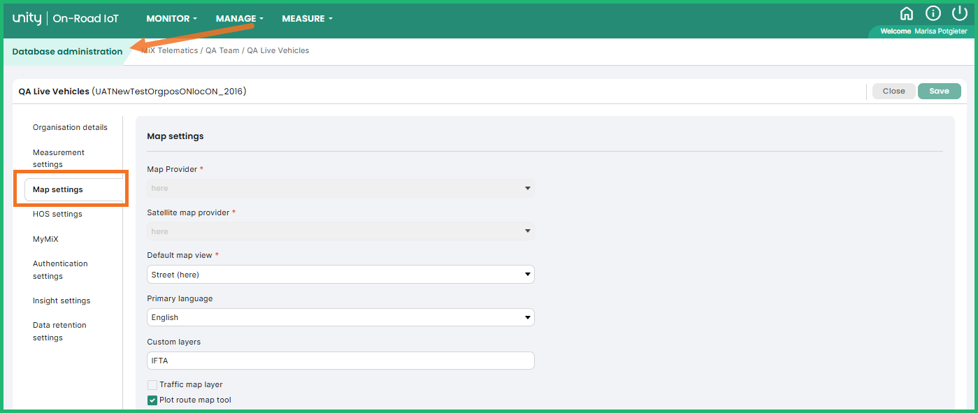This screenshot has width=978, height=413.
Task: Open the info icon in header
Action: pos(933,14)
